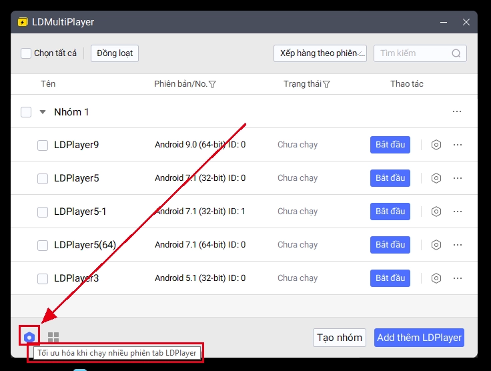Click the Tìm kiếm search field
Viewport: 491px width, 371px height.
tap(414, 53)
